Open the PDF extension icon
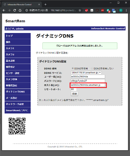The height and width of the screenshot is (156, 130). (x=97, y=10)
